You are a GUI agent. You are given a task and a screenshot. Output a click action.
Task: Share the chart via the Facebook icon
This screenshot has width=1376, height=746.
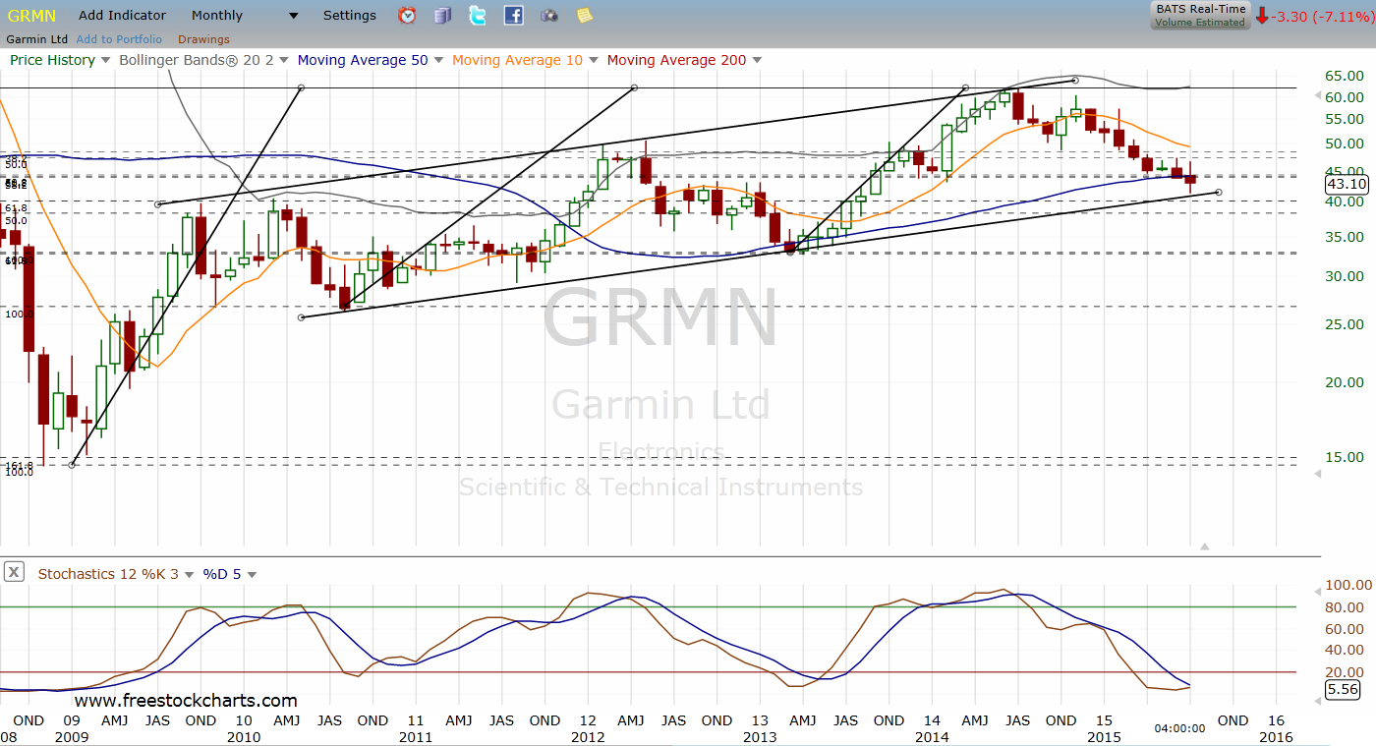pos(513,15)
